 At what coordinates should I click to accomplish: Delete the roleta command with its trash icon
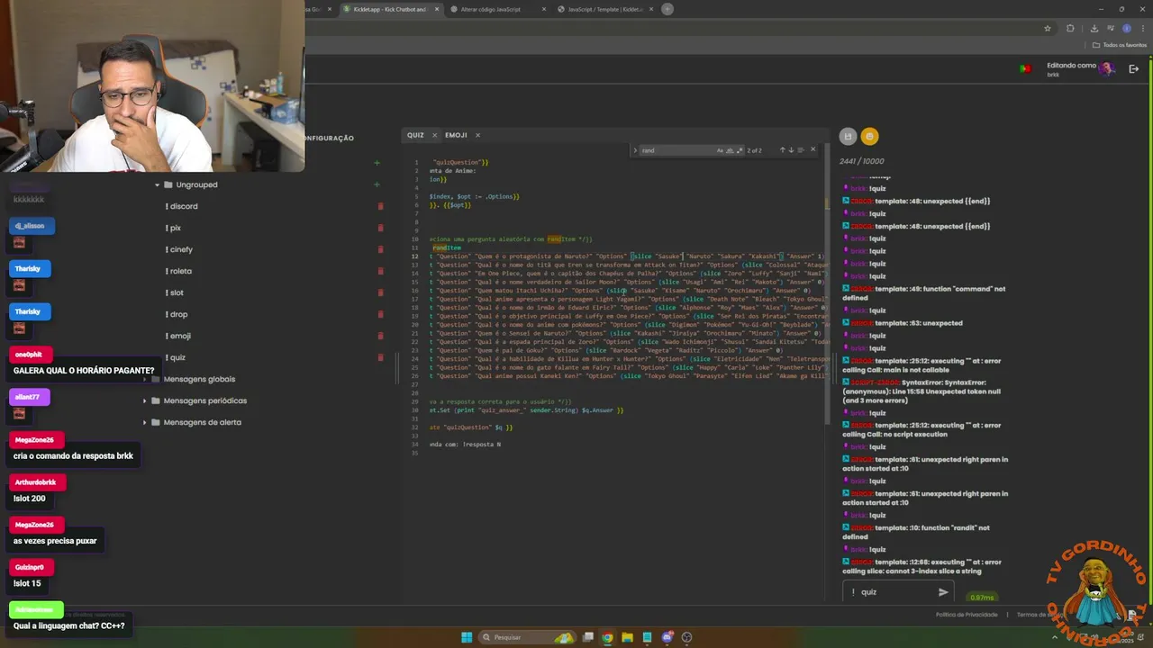(x=380, y=271)
